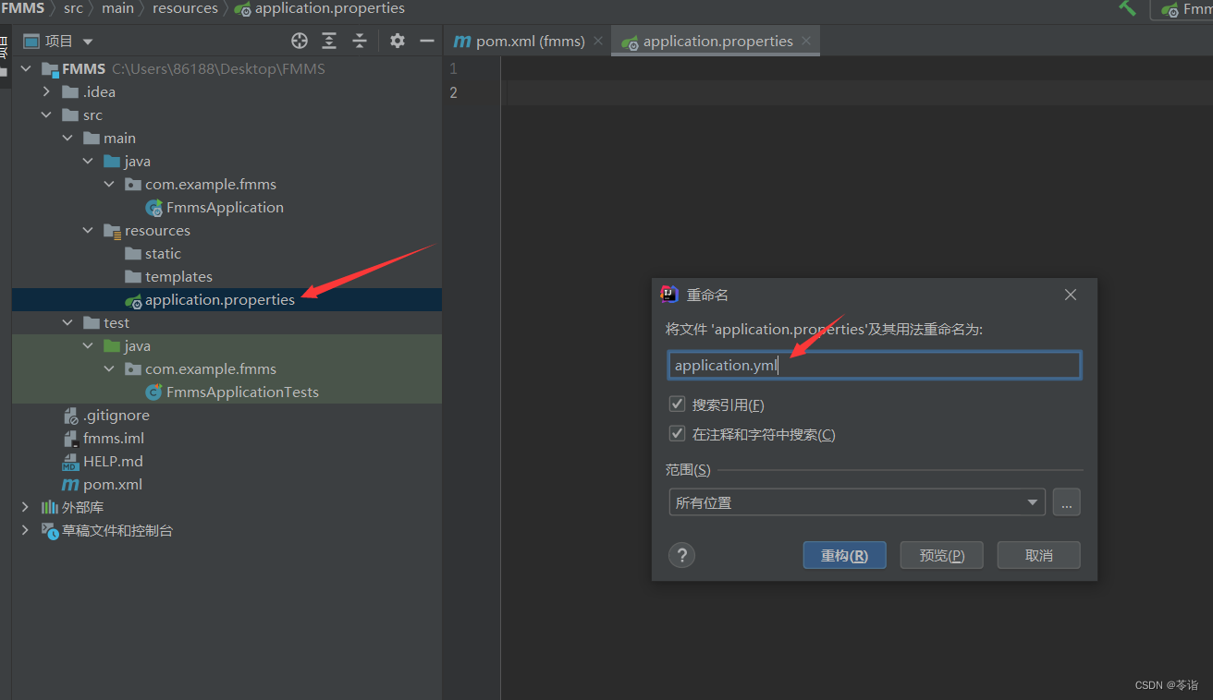Image resolution: width=1213 pixels, height=700 pixels.
Task: Close the pom.xml (fmms) editor tab
Action: coord(598,41)
